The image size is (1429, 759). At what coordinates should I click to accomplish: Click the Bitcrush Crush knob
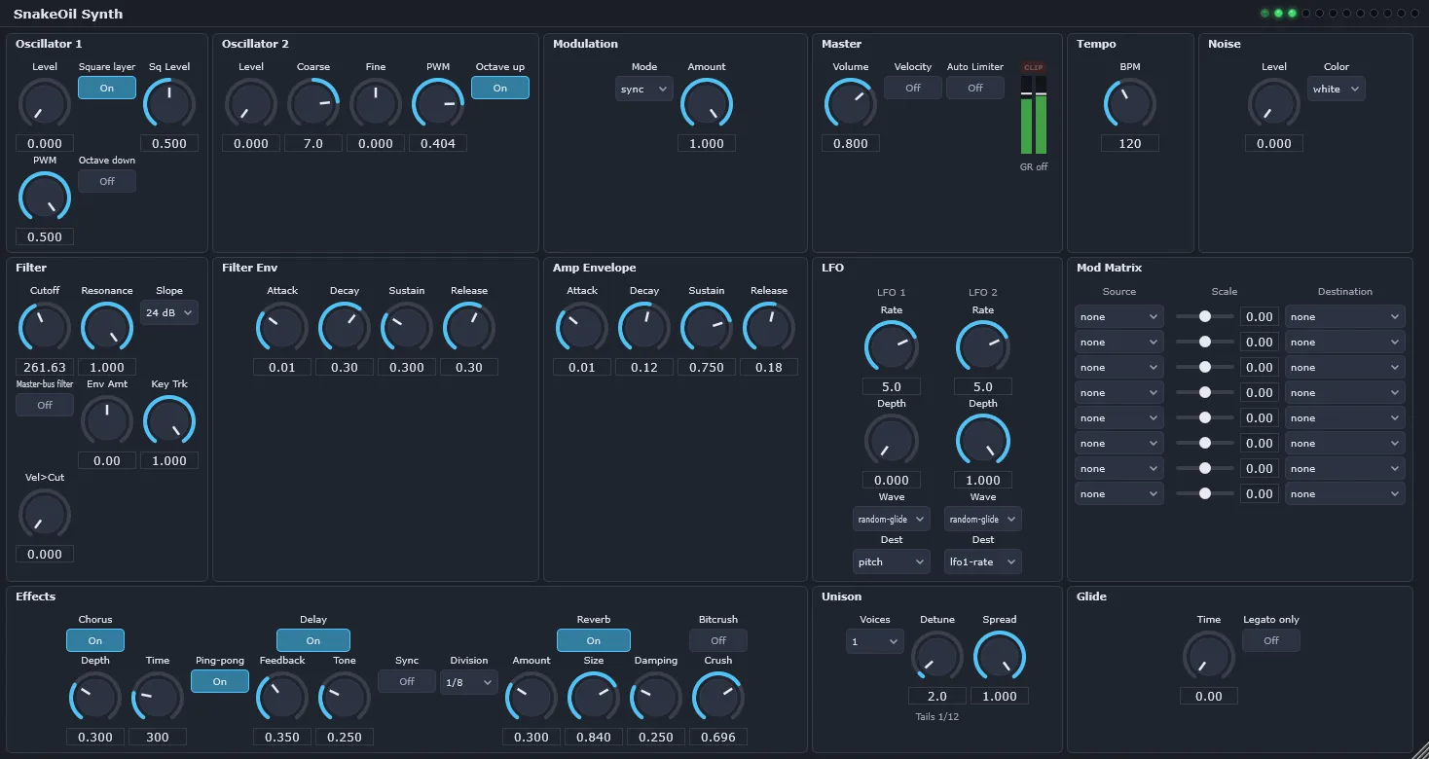[718, 697]
